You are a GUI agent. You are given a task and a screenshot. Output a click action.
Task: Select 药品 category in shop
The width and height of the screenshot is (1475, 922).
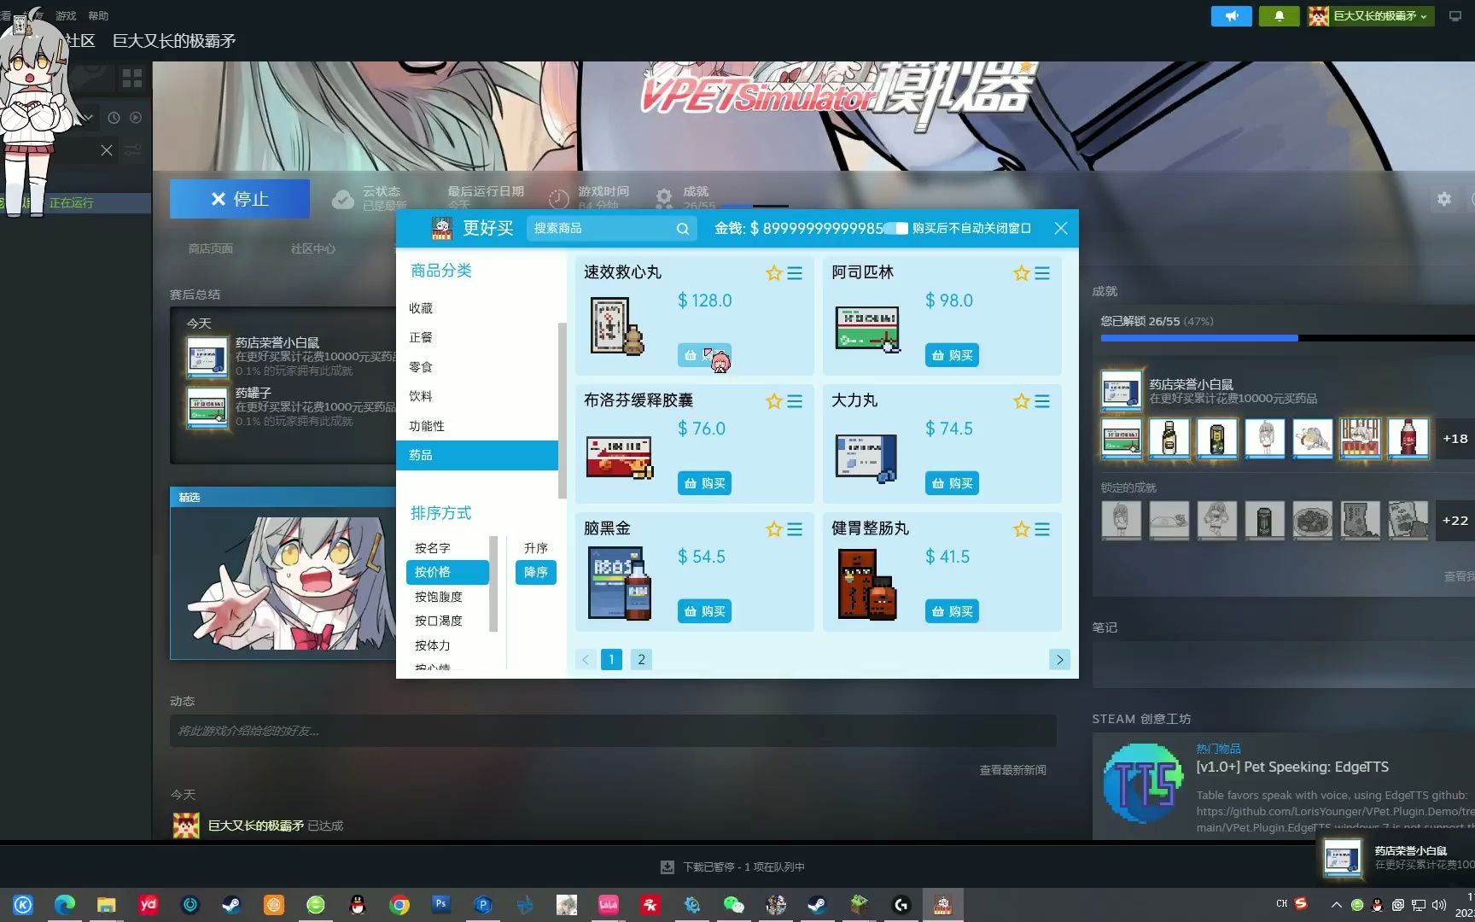[477, 455]
